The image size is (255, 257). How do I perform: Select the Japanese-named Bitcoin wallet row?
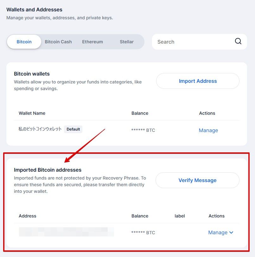click(127, 130)
